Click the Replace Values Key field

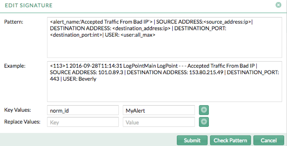tap(83, 122)
